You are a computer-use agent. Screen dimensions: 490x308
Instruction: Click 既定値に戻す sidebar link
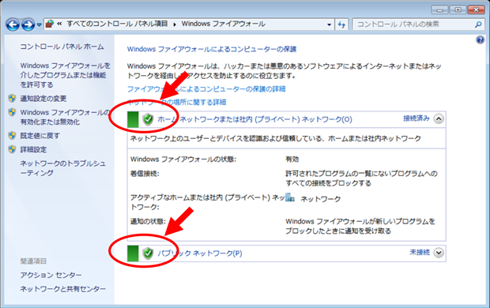coord(40,136)
